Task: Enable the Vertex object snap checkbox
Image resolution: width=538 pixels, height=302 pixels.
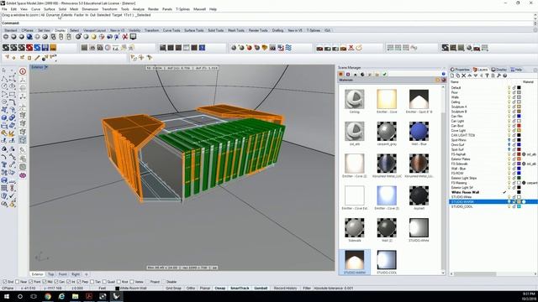Action: click(132, 282)
